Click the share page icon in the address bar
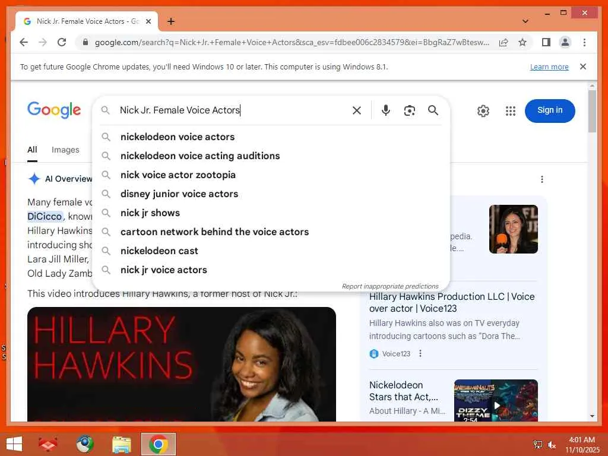Viewport: 608px width, 456px height. pyautogui.click(x=503, y=42)
